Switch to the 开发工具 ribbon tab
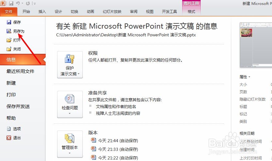 pos(169,12)
